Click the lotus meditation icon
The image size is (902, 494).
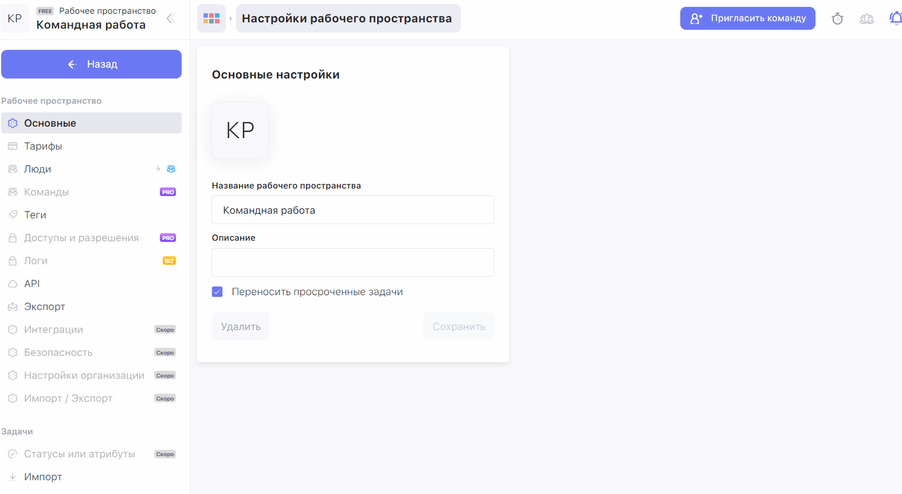pyautogui.click(x=866, y=19)
